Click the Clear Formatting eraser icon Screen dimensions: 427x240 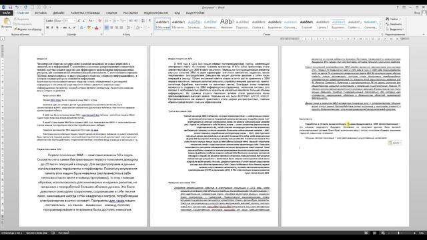tap(99, 21)
